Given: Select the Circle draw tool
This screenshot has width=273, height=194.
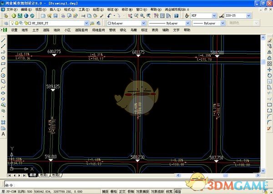Looking at the screenshot, I should 3,75.
